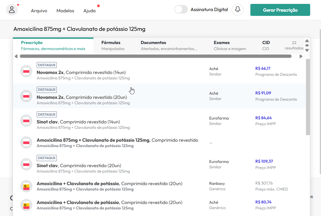Open the user profile icon

pyautogui.click(x=12, y=10)
